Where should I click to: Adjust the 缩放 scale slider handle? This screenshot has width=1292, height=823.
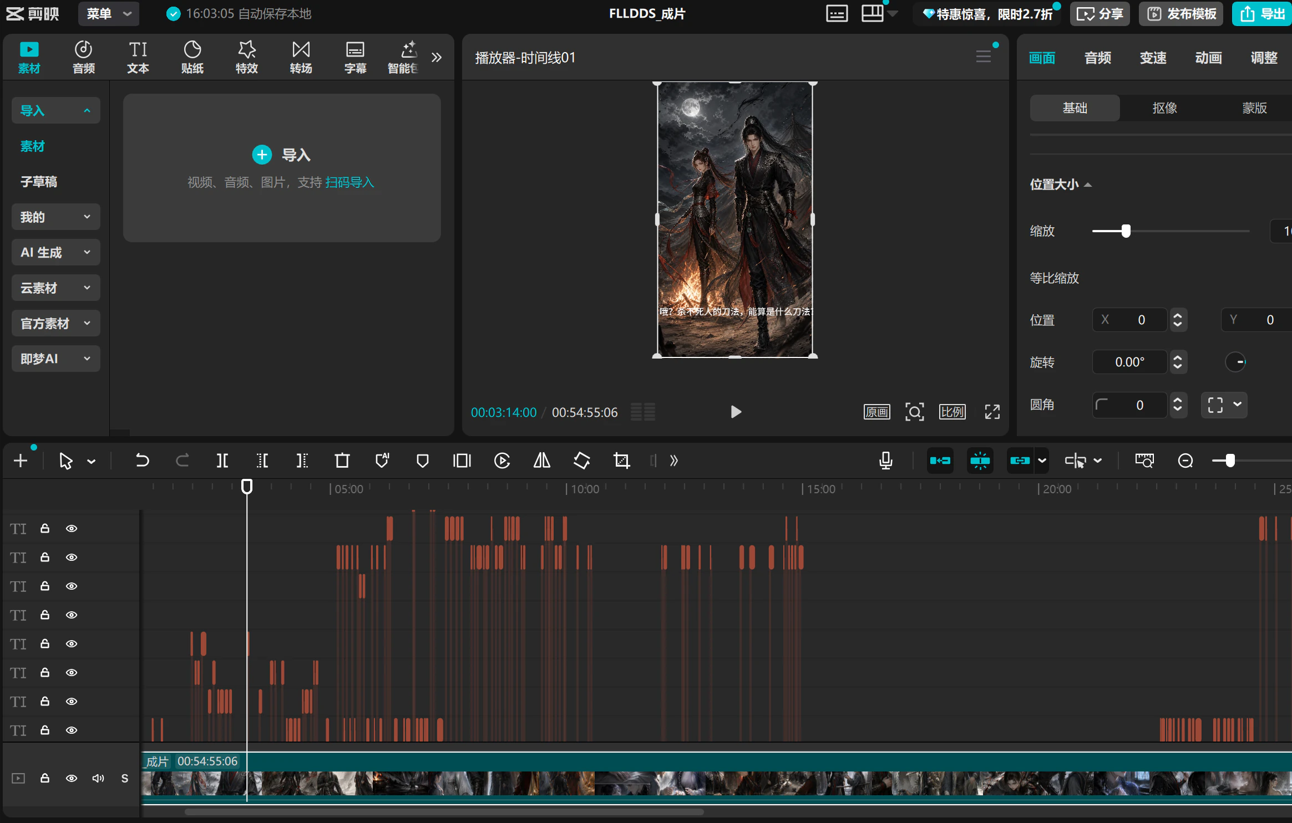pos(1126,231)
